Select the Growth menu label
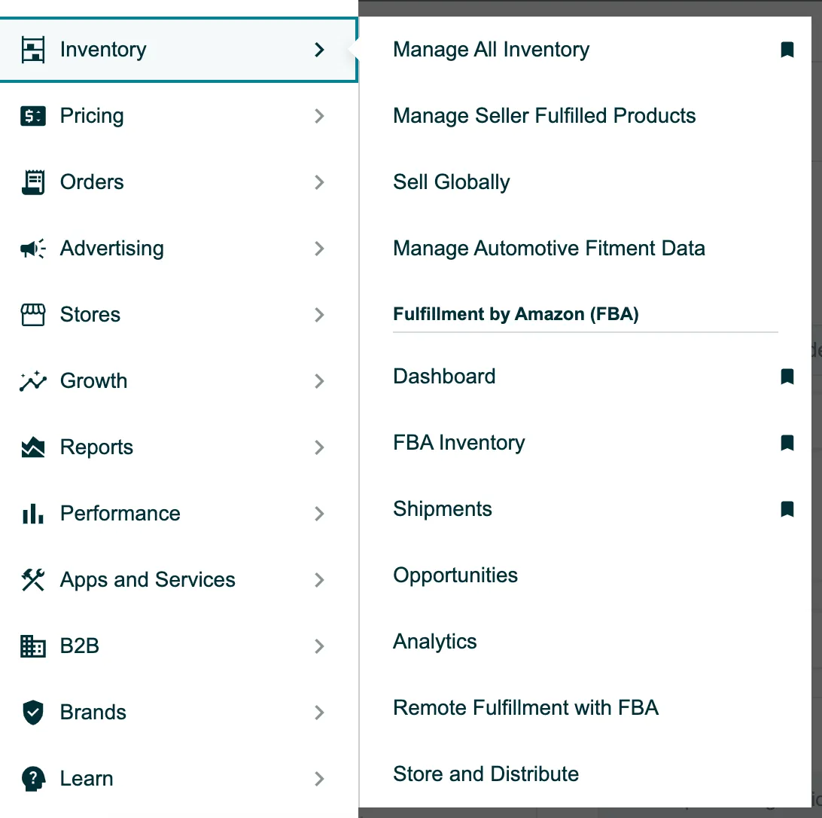Image resolution: width=822 pixels, height=818 pixels. (93, 381)
